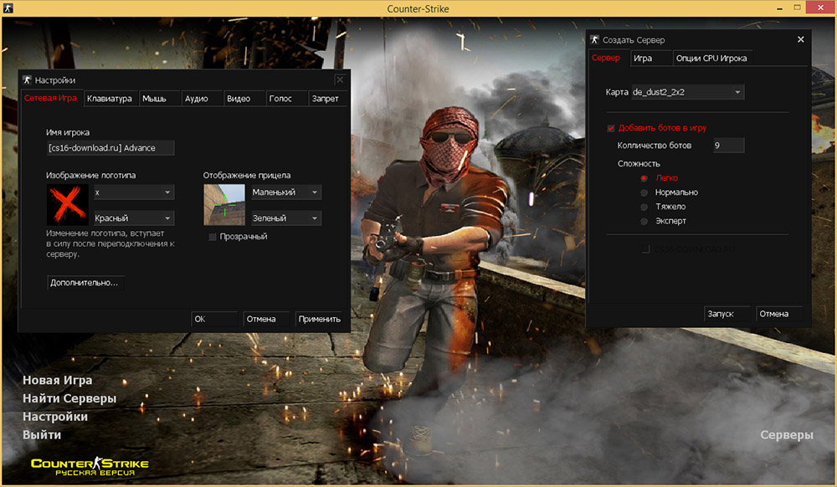The width and height of the screenshot is (837, 487).
Task: Open the Красный logo color dropdown
Action: tap(133, 218)
